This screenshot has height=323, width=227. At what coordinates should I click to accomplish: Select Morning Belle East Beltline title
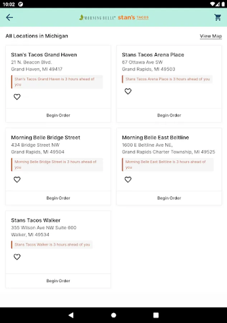[155, 137]
